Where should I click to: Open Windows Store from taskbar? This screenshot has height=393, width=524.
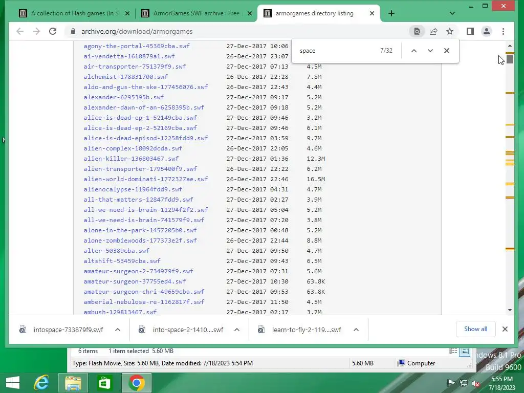(x=104, y=382)
